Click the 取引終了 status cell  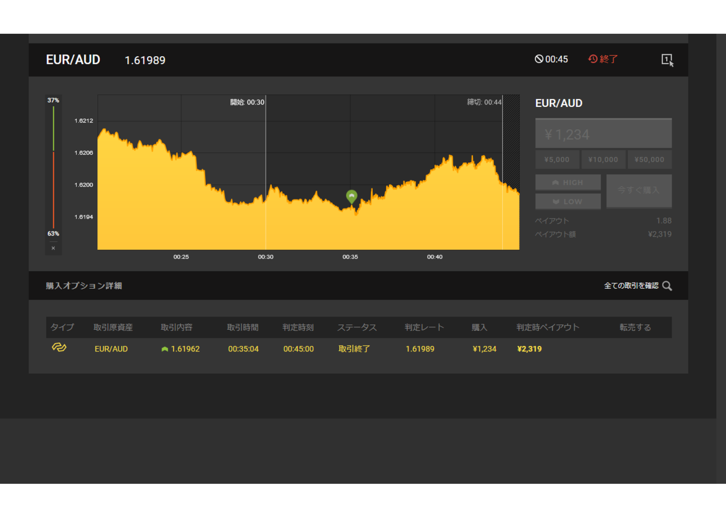tap(354, 349)
